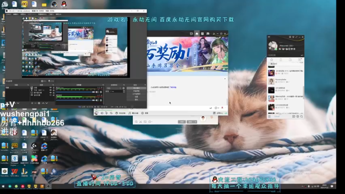Follow the blue details link in YY
Screen dimensions: 345x194
point(173,88)
